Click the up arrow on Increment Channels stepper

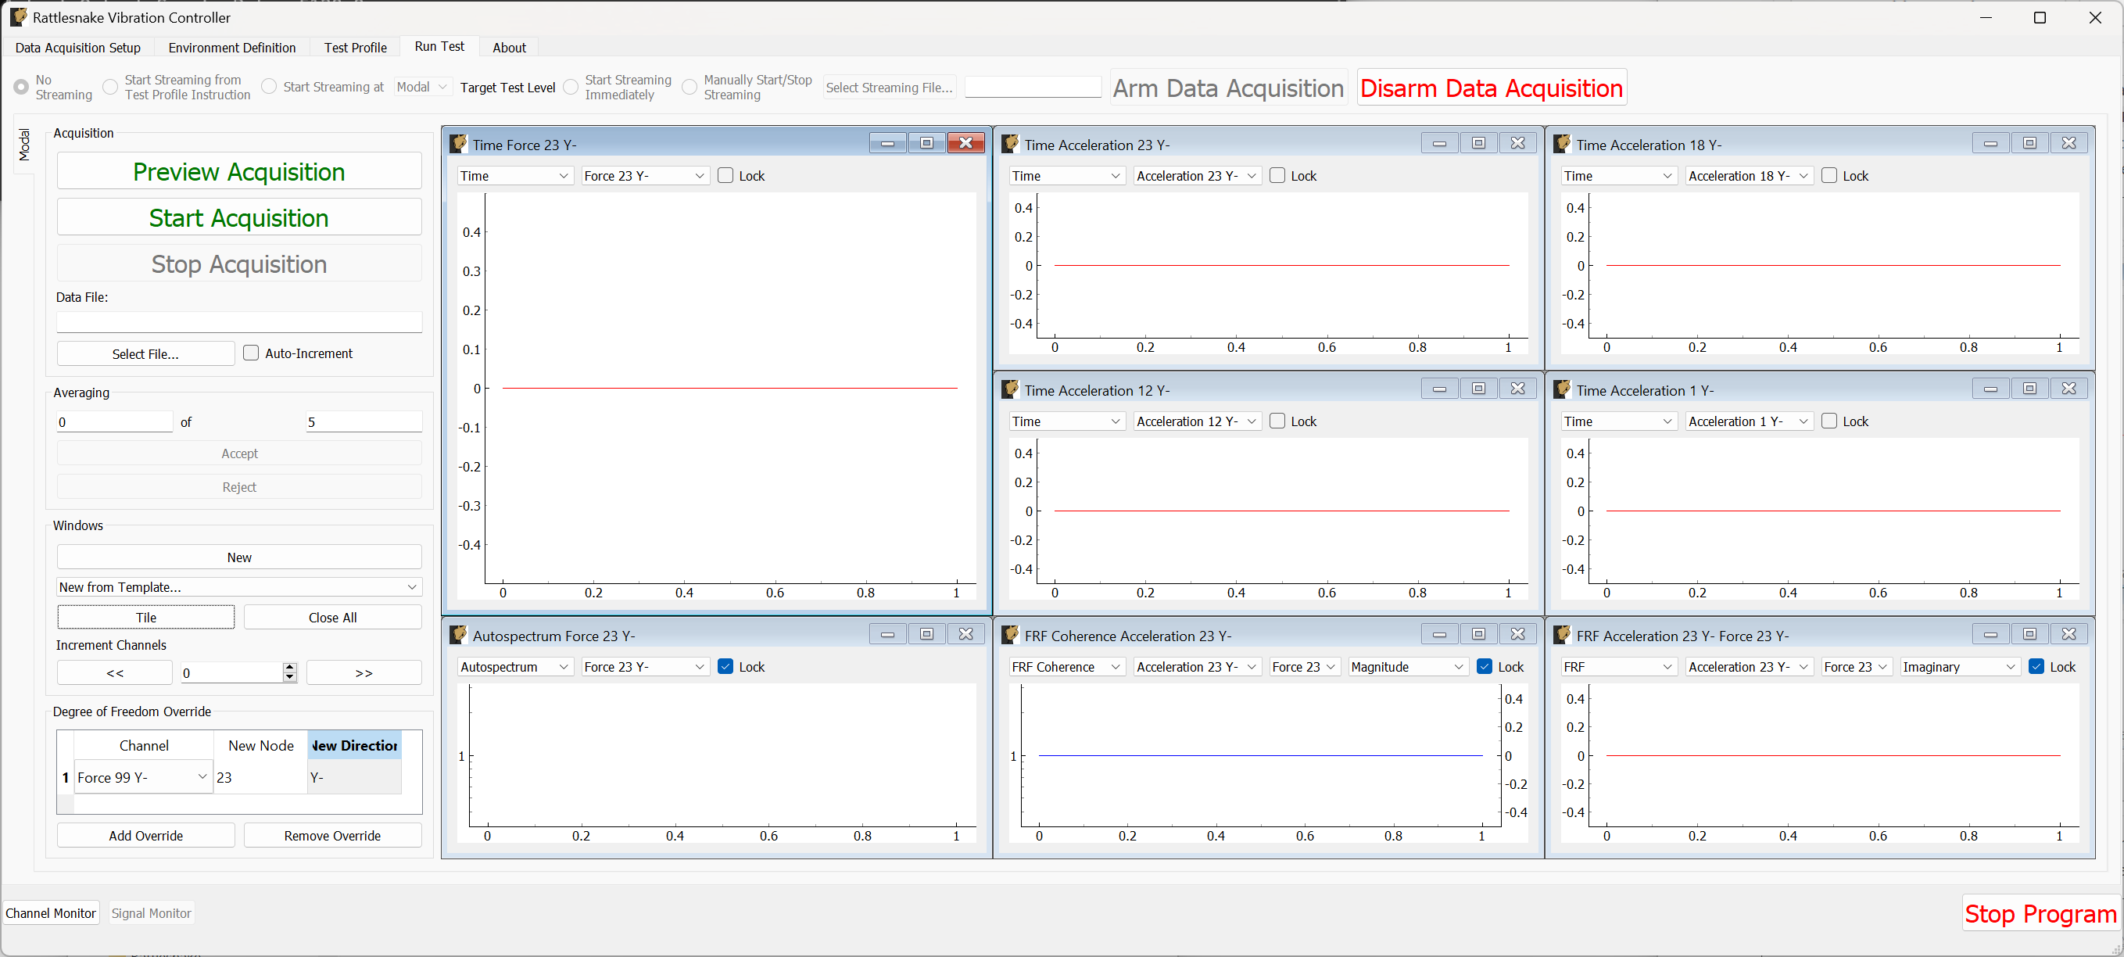click(x=289, y=668)
